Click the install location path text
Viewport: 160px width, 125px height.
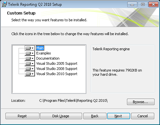[73, 101]
